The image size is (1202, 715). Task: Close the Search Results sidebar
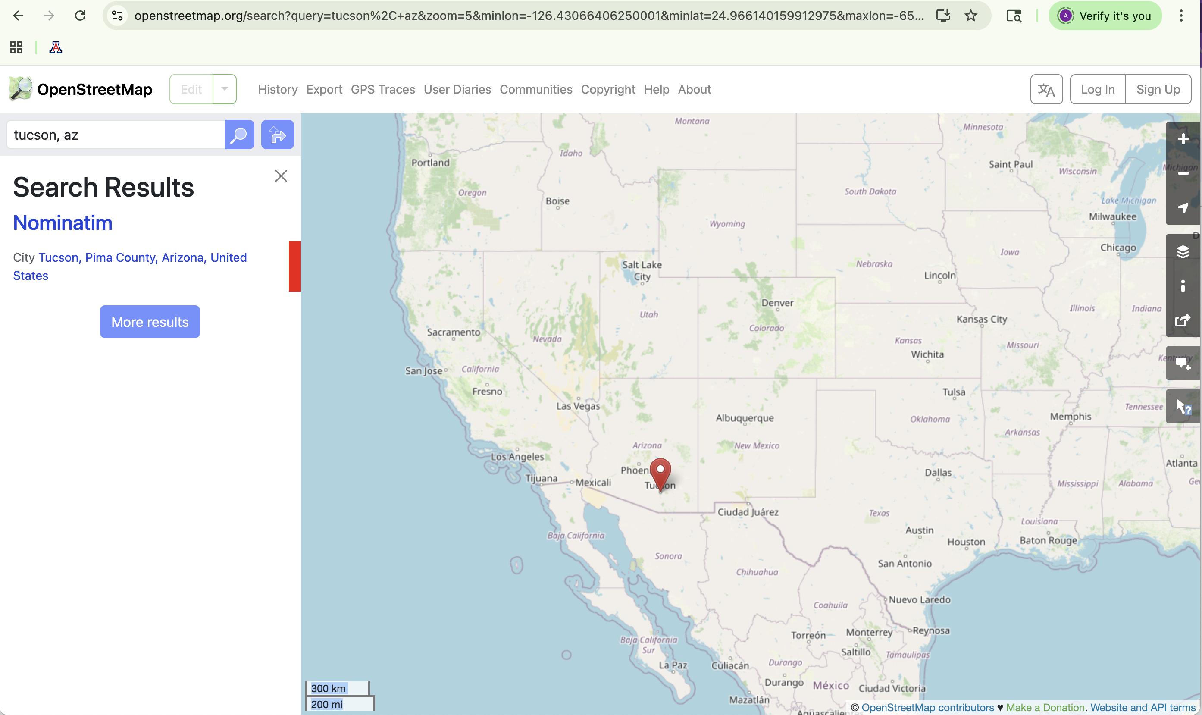(281, 176)
